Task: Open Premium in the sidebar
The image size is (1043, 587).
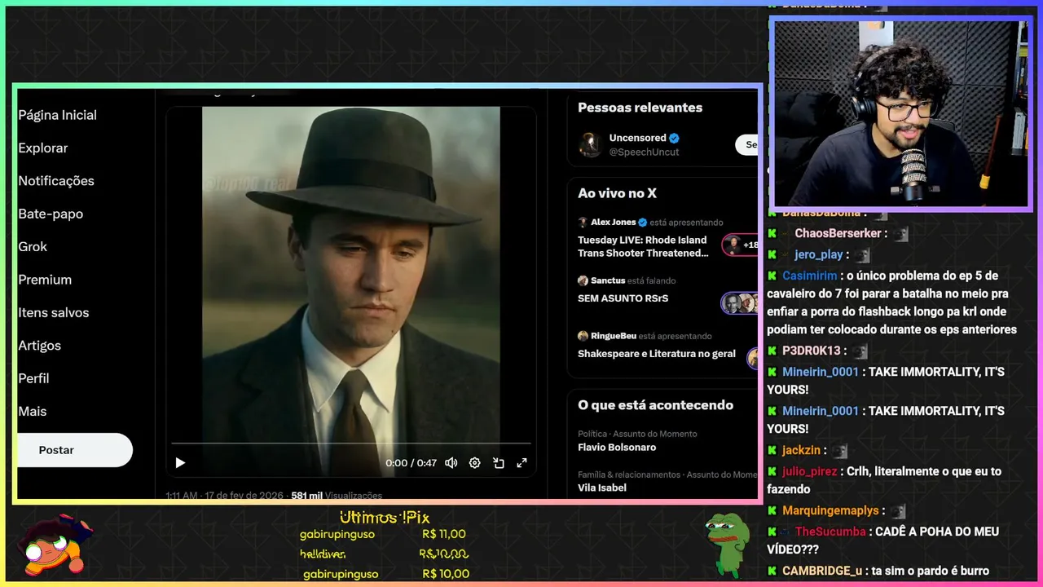Action: 45,280
